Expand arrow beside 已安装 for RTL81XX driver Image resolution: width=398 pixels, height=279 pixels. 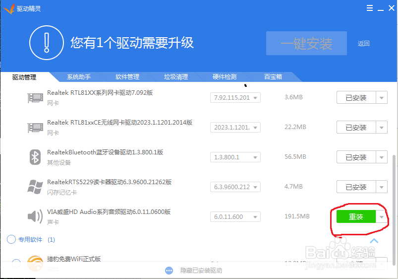382,98
